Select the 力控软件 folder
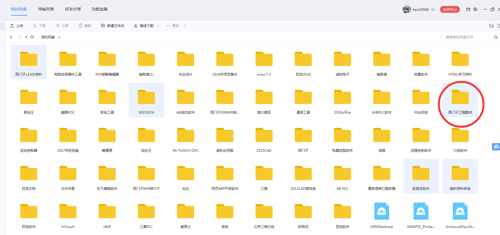The image size is (500, 235). 460,138
